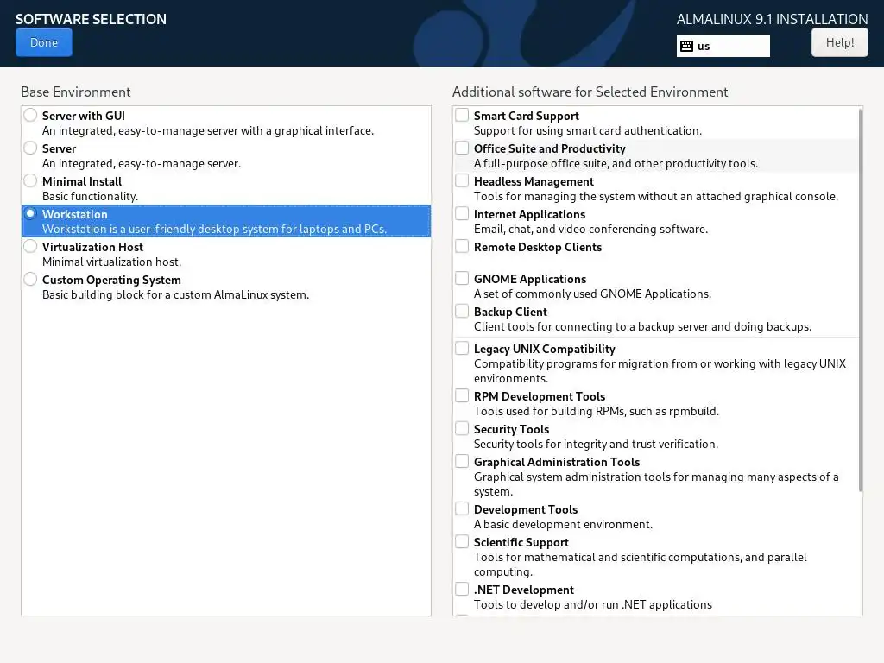
Task: Tick Development Tools checkbox
Action: (463, 508)
